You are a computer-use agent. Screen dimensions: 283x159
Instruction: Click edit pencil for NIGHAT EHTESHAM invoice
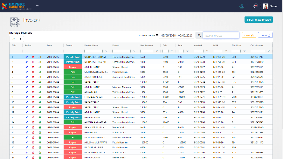tap(27, 57)
